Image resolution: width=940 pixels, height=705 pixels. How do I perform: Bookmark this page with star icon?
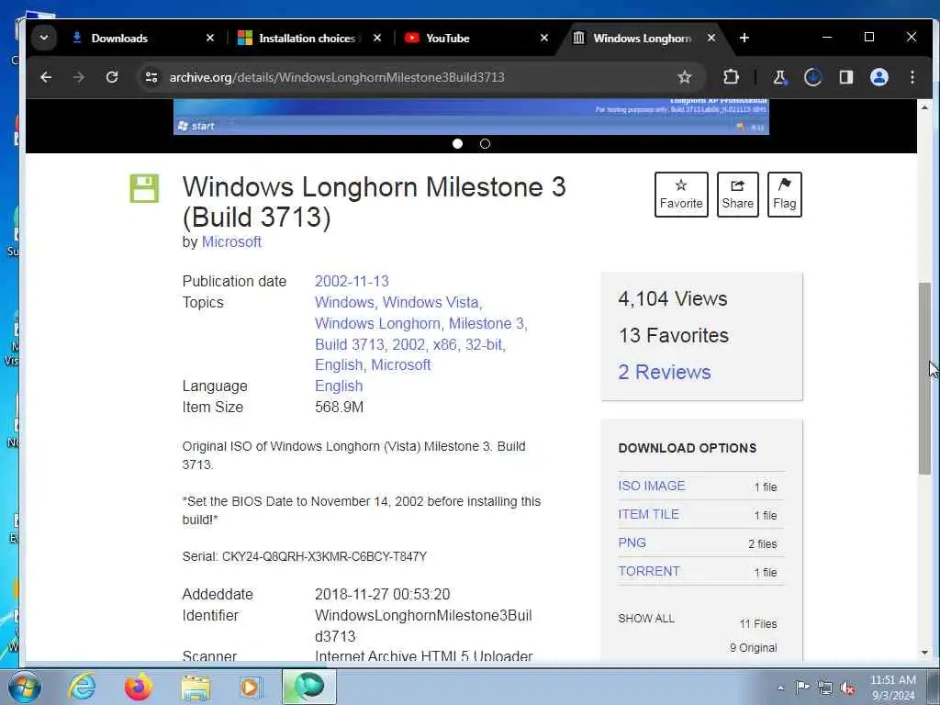[x=685, y=77]
